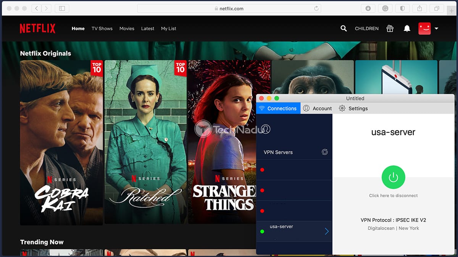Open Safari's Share button
458x257 pixels.
click(419, 8)
